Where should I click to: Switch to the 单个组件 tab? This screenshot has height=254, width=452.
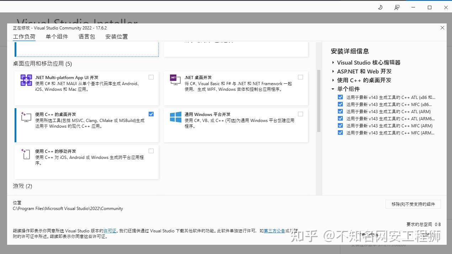coord(57,37)
